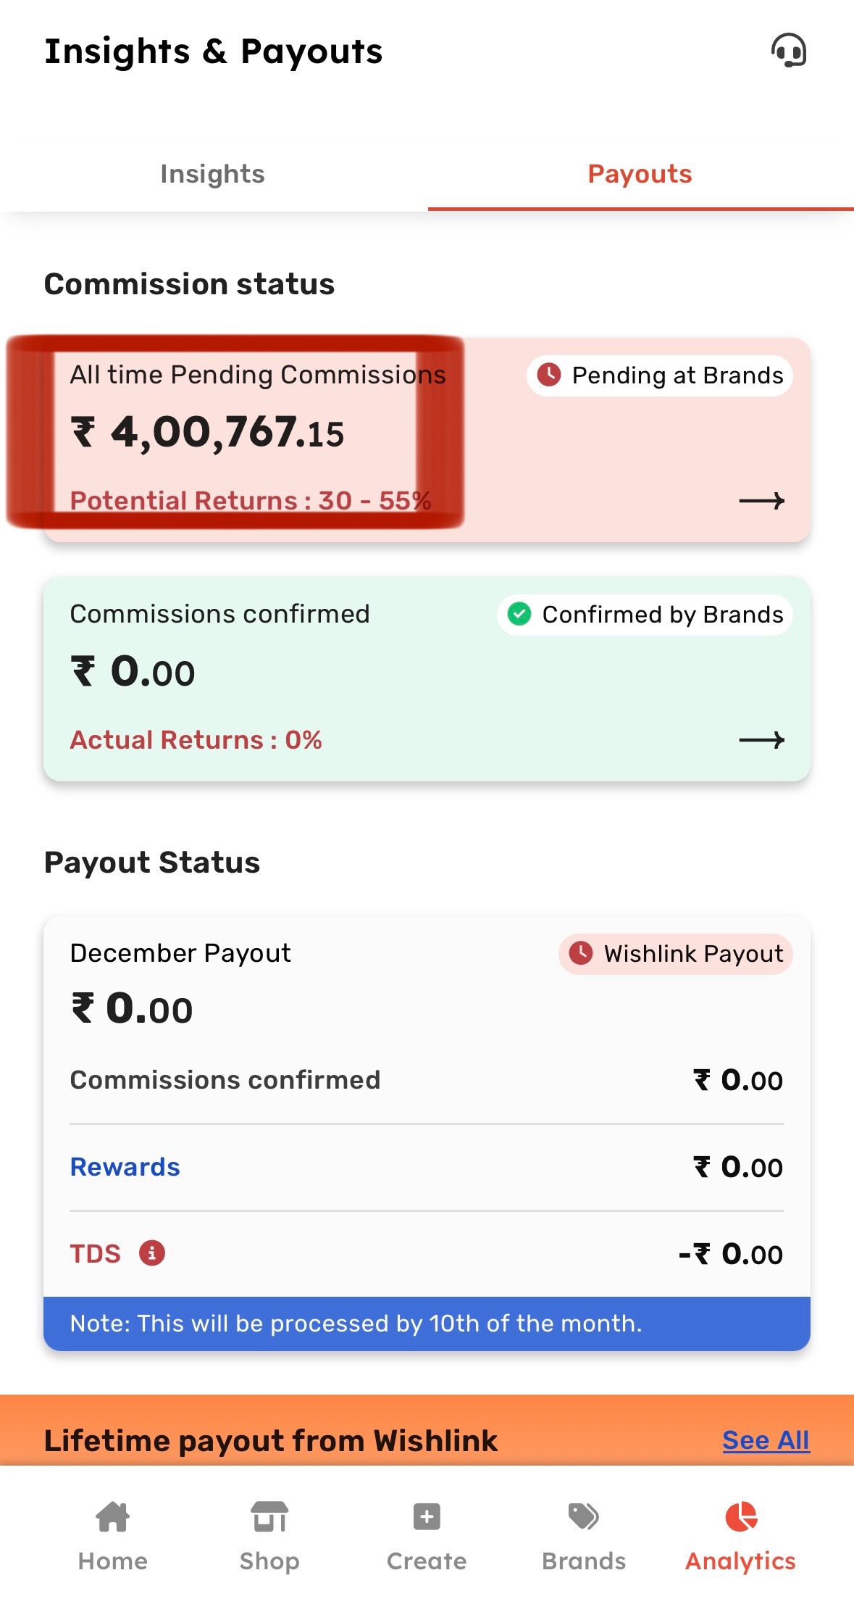The width and height of the screenshot is (854, 1599).
Task: Switch to the Insights tab
Action: tap(213, 174)
